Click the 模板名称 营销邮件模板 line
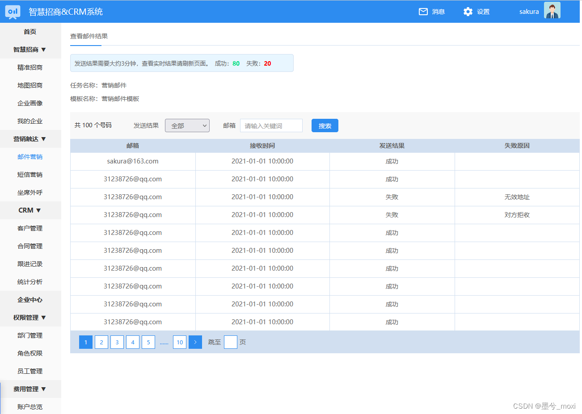This screenshot has height=414, width=582. point(105,99)
